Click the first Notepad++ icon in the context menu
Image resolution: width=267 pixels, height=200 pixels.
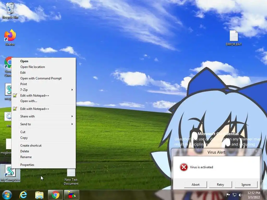coord(15,95)
